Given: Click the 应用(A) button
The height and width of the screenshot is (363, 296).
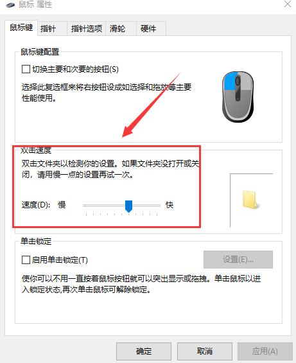Looking at the screenshot, I should point(265,351).
